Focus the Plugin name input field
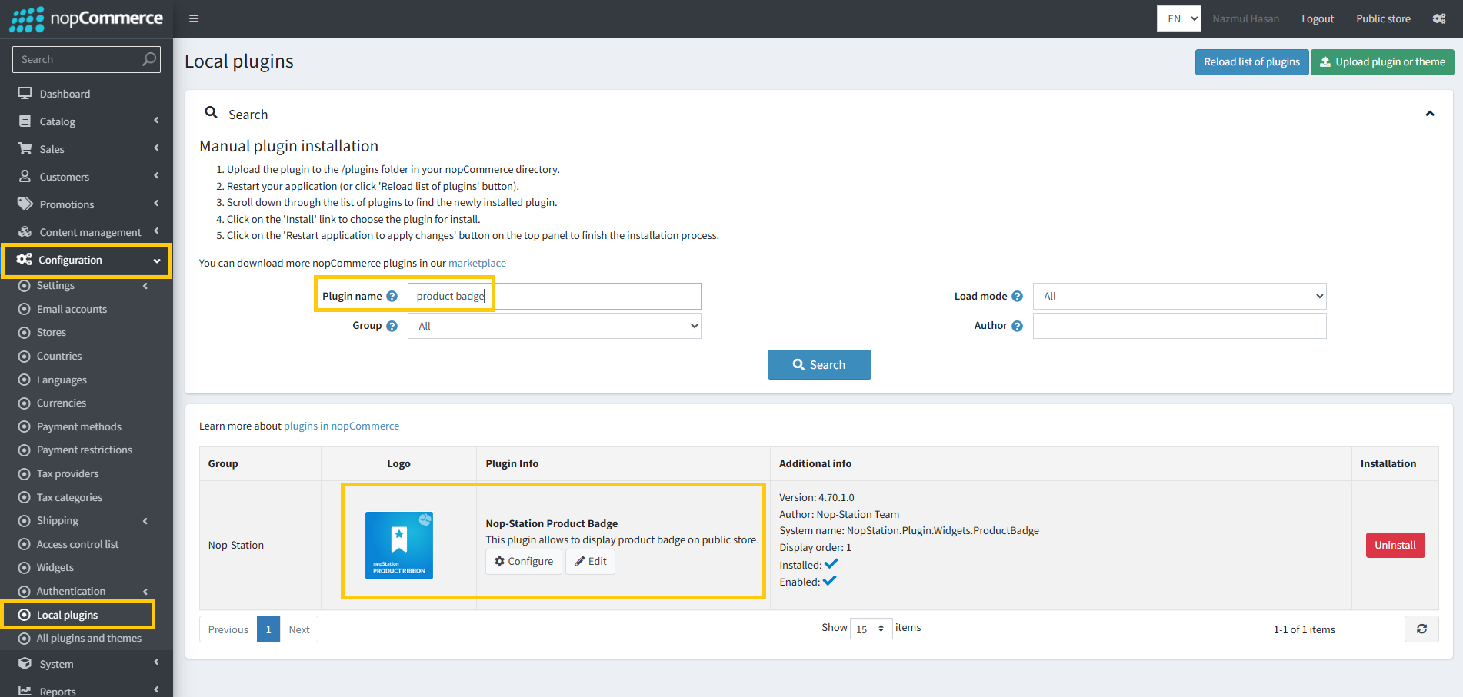The width and height of the screenshot is (1463, 697). click(555, 297)
